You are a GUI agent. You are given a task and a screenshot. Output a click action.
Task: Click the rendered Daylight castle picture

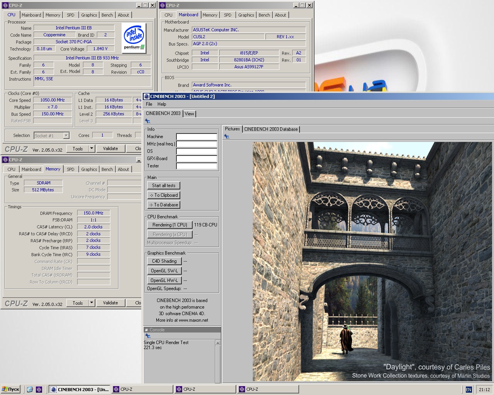tap(372, 262)
